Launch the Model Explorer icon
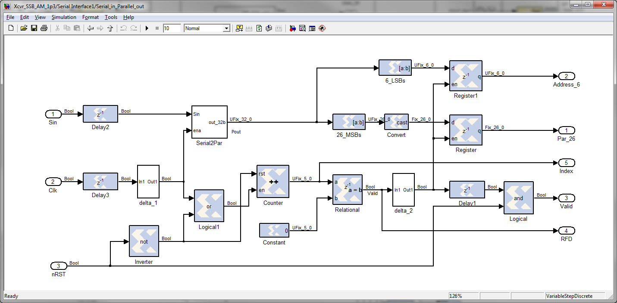The image size is (617, 303). coord(302,28)
